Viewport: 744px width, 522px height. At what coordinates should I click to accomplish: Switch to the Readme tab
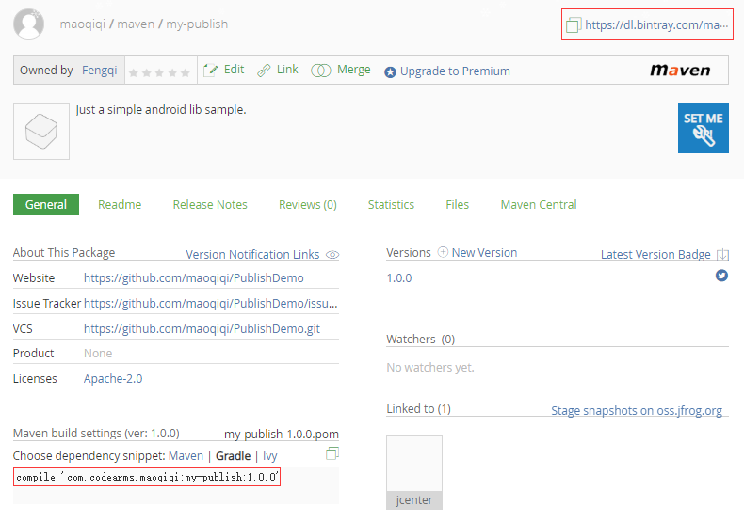120,205
